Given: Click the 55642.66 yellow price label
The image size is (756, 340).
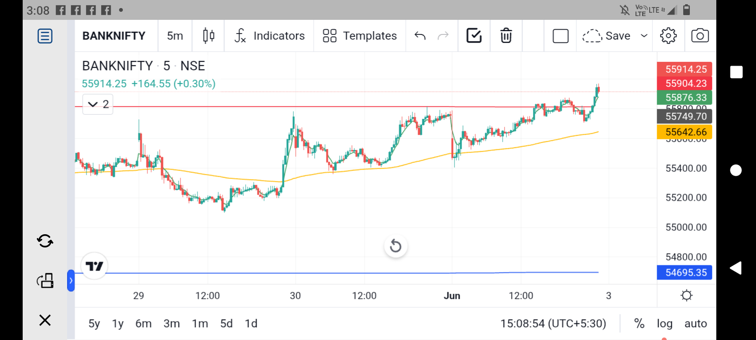Looking at the screenshot, I should tap(685, 132).
